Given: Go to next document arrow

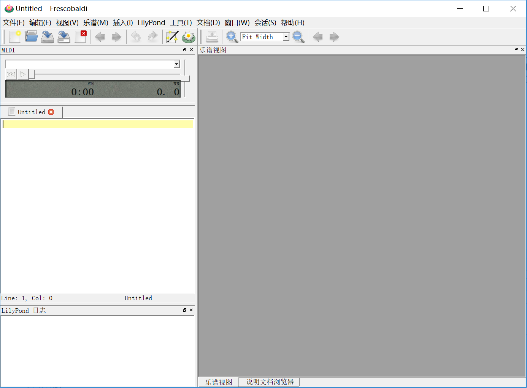Looking at the screenshot, I should pyautogui.click(x=116, y=37).
